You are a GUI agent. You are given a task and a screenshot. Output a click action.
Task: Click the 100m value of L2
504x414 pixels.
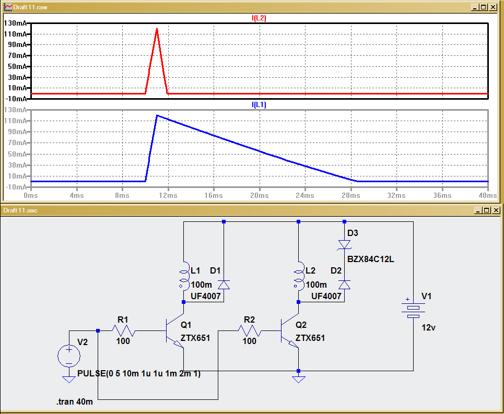tap(317, 285)
